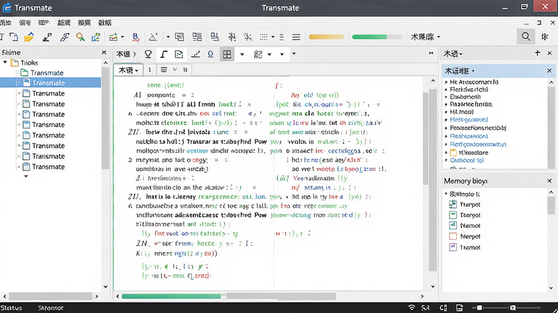Screen dimensions: 558x313
Task: Click the Memory bioys panel scrollbar
Action: tap(551, 240)
